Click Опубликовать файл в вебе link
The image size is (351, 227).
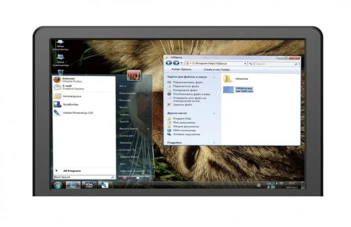coord(191,94)
